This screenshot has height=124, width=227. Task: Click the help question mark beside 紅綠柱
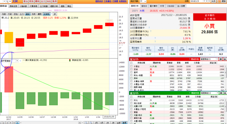51,14
